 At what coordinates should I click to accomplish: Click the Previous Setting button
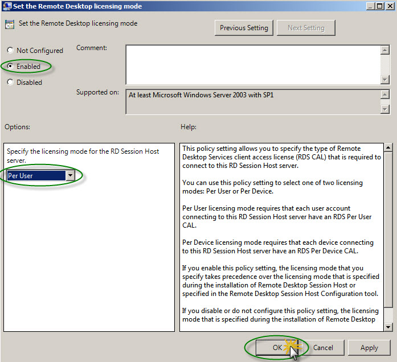click(x=244, y=28)
